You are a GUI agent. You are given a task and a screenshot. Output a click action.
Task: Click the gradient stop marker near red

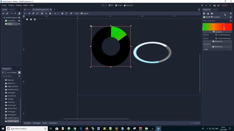(x=224, y=27)
